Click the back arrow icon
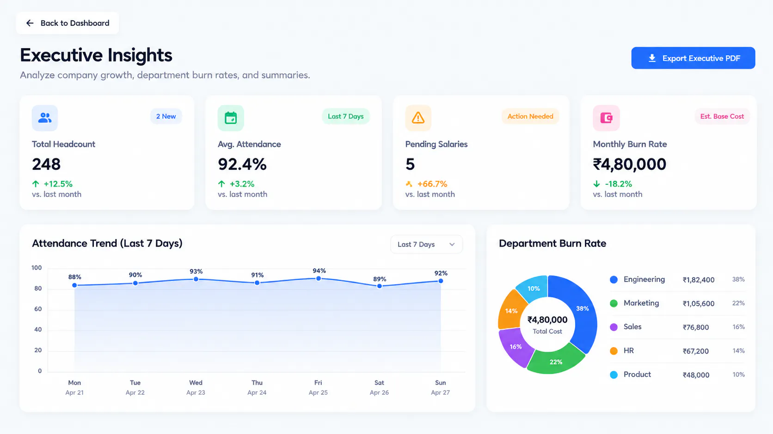This screenshot has width=773, height=434. coord(30,23)
